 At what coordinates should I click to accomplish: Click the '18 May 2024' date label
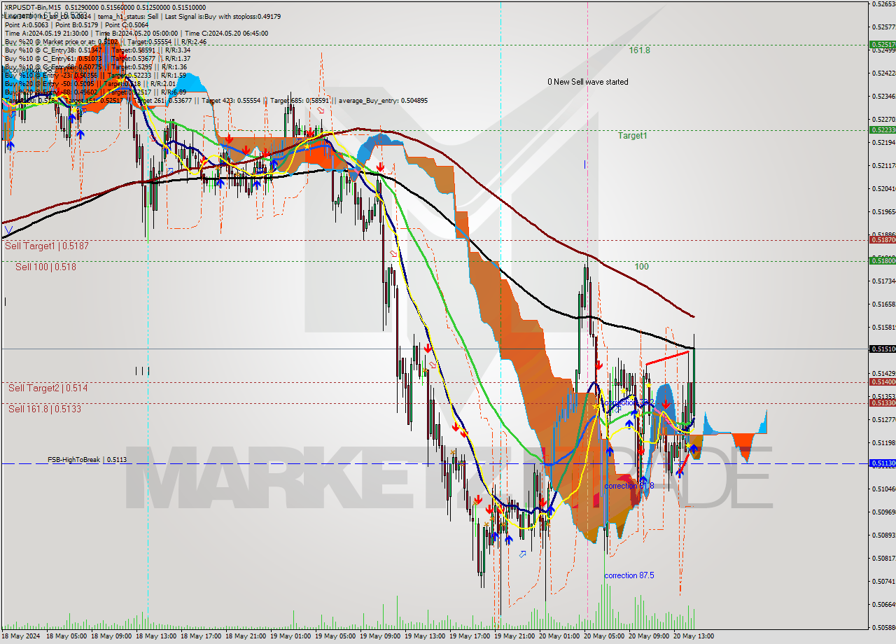pos(21,636)
